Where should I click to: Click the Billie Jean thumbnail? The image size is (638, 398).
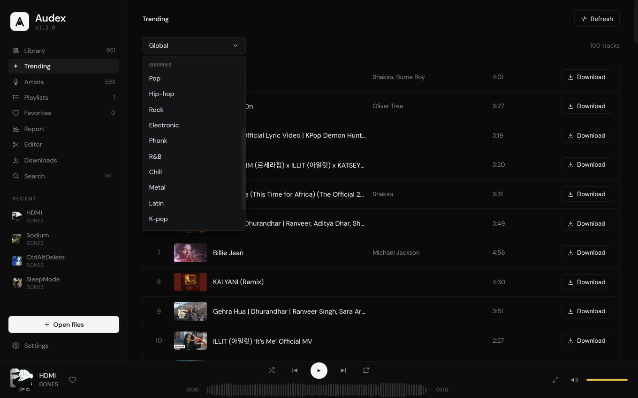(x=190, y=253)
